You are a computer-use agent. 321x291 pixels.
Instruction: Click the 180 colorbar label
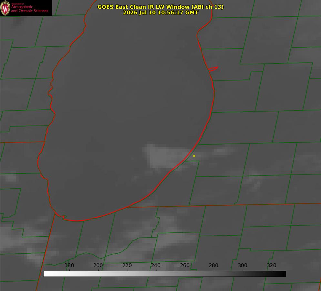(69, 265)
